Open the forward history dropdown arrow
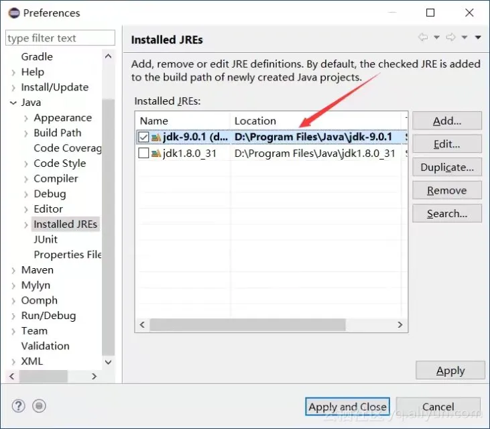Image resolution: width=490 pixels, height=429 pixels. [465, 38]
